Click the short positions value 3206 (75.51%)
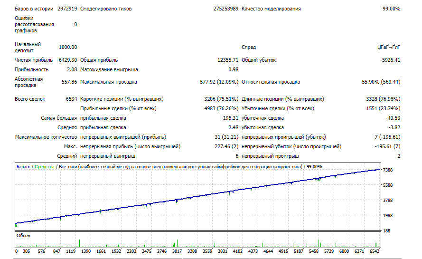The width and height of the screenshot is (422, 259). (x=221, y=99)
